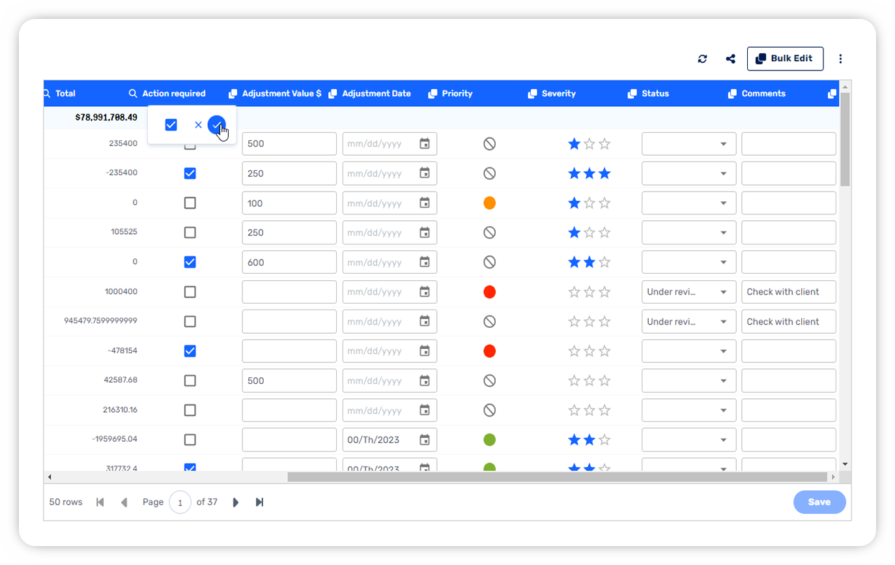Click empty Comments field in the -235400 row
The height and width of the screenshot is (565, 895).
[x=789, y=173]
